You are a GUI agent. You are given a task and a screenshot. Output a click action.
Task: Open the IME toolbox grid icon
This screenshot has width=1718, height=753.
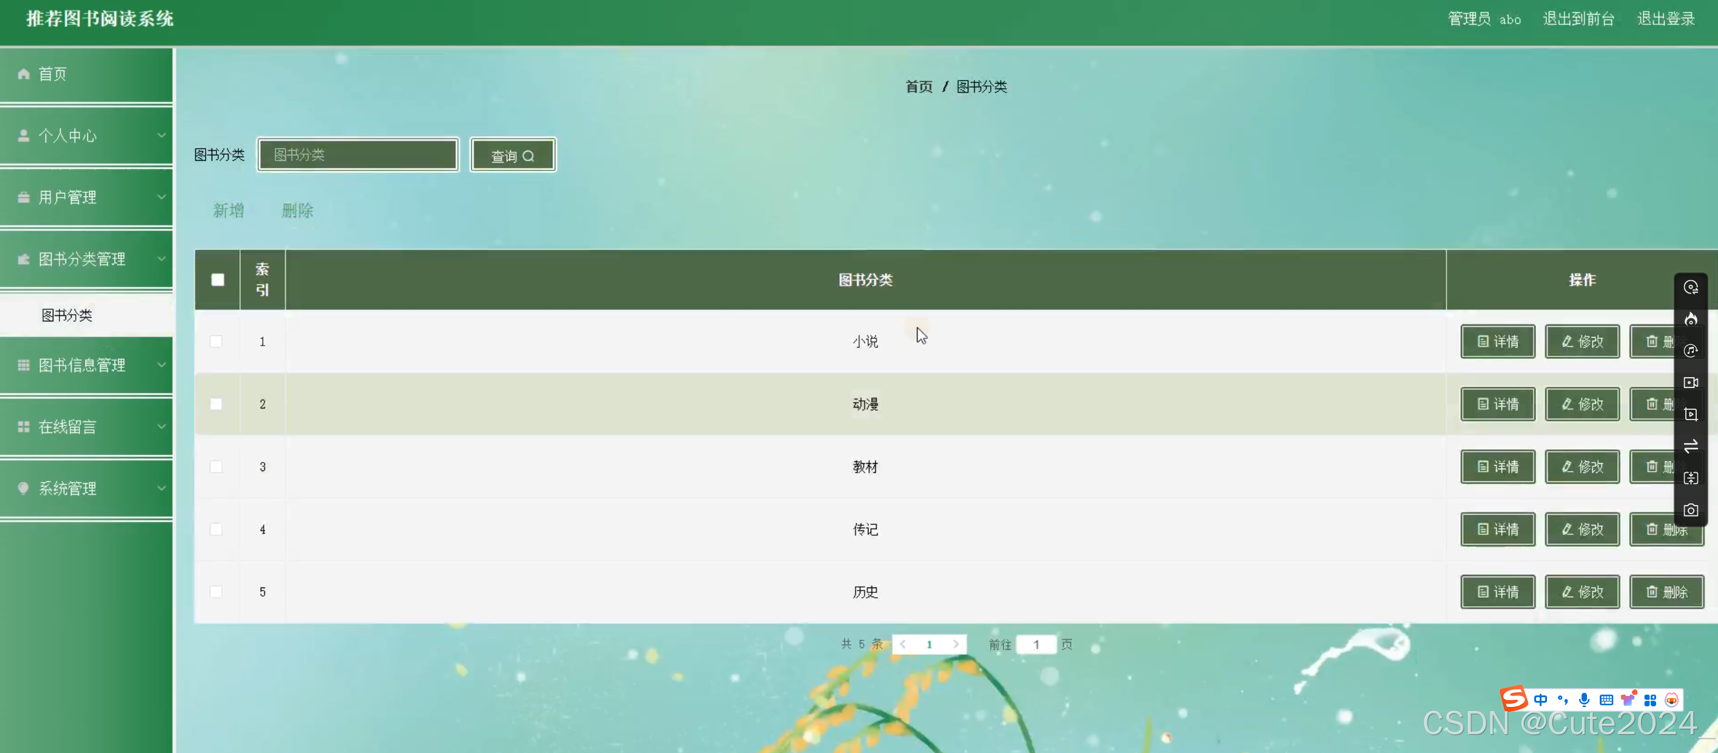(x=1650, y=700)
